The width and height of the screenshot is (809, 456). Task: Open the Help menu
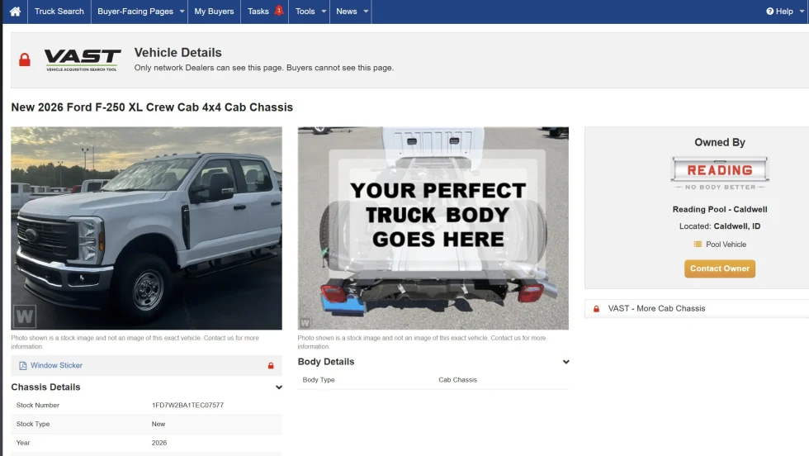tap(783, 12)
